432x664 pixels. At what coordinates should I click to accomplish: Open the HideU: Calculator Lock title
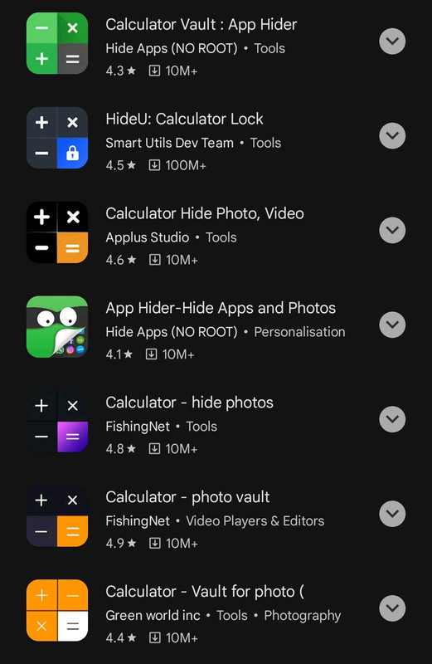pos(184,119)
